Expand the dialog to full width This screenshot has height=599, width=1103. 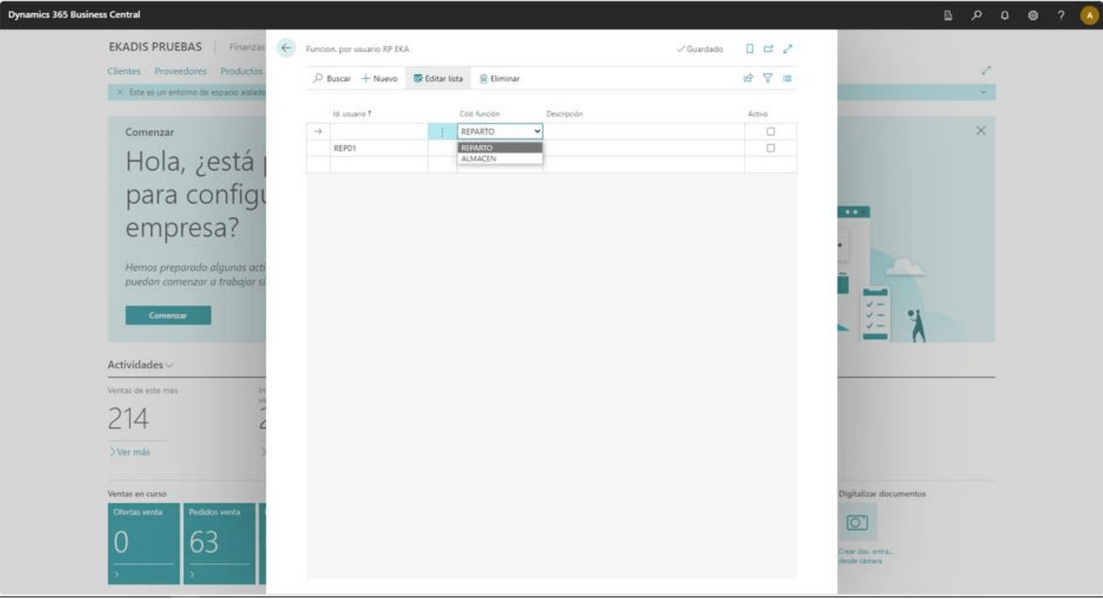(787, 49)
